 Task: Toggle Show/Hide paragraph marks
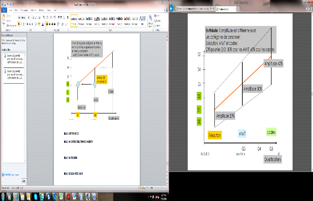68,17
